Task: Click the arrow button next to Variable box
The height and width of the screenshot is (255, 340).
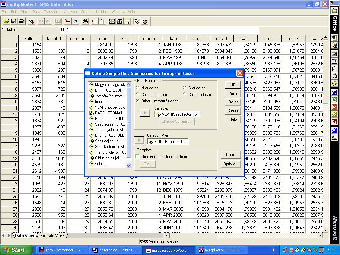Action: pos(145,113)
